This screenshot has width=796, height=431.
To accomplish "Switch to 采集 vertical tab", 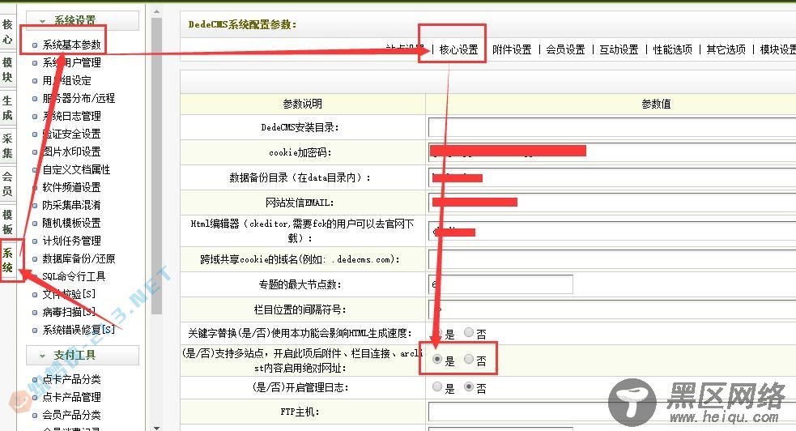I will click(7, 146).
